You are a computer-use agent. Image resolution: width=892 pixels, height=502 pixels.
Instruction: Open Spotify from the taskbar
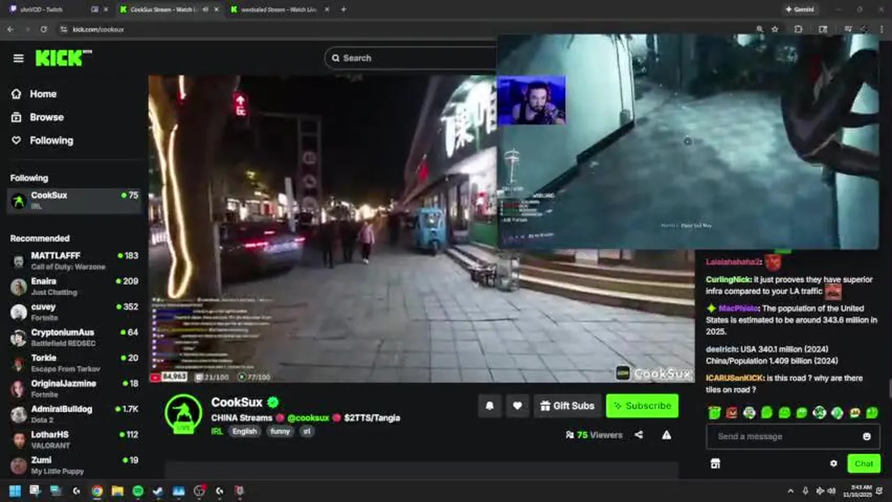(x=137, y=491)
